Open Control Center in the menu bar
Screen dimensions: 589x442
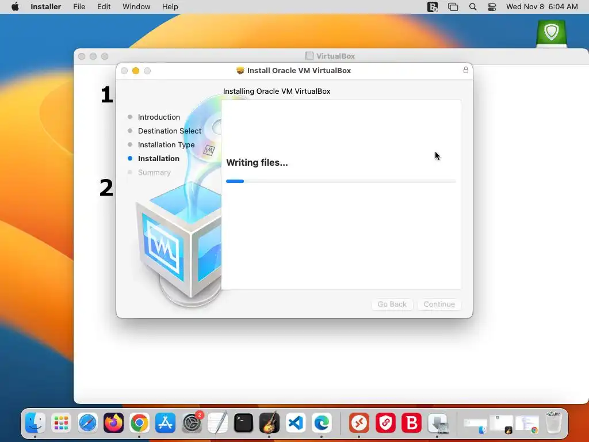point(492,7)
